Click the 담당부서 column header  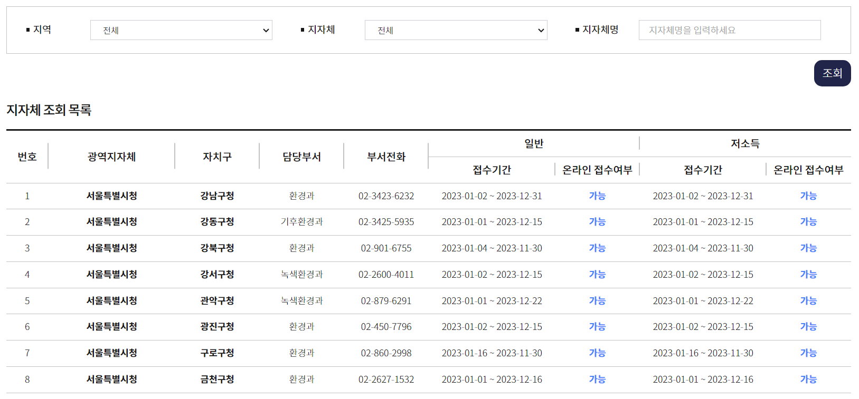coord(301,157)
